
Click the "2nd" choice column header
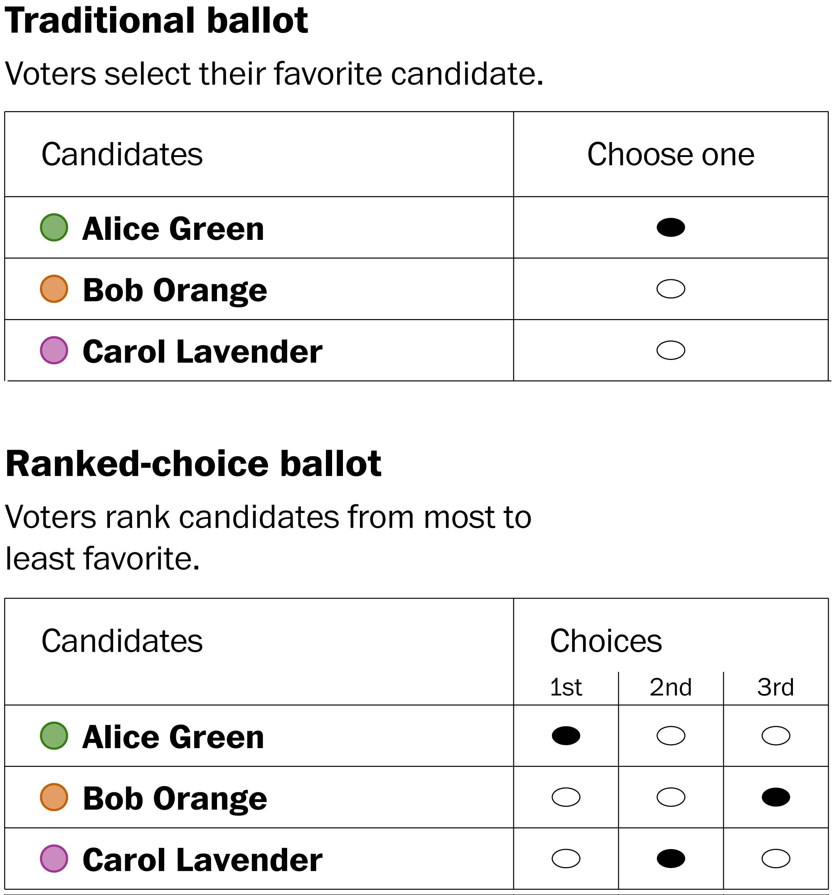[x=671, y=687]
